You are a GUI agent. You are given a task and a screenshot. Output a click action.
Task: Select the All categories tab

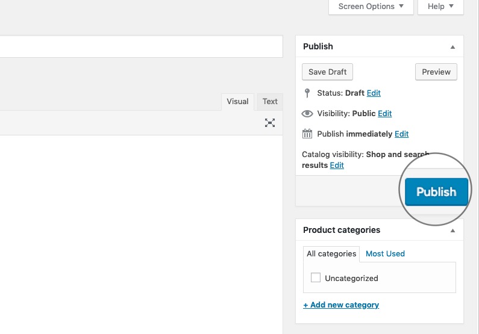coord(331,254)
